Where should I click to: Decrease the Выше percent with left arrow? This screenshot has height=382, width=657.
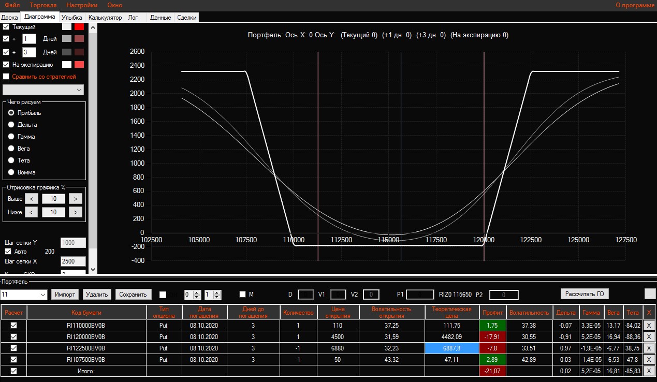tap(31, 199)
